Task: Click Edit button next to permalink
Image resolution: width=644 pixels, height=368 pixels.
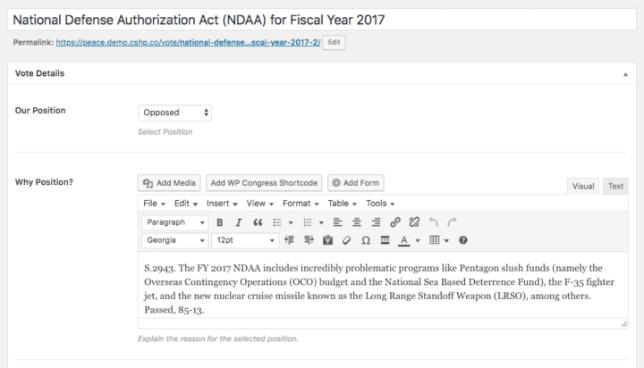Action: pos(332,42)
